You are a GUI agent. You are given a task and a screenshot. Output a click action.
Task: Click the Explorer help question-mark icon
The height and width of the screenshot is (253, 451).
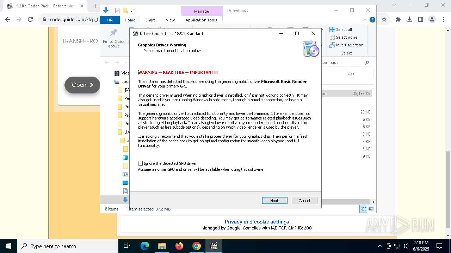coord(372,20)
